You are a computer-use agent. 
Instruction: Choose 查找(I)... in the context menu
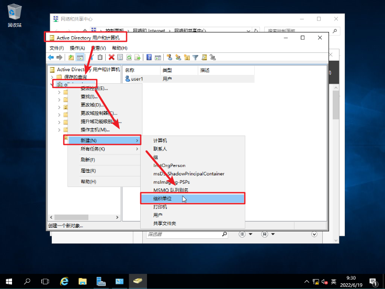point(105,96)
